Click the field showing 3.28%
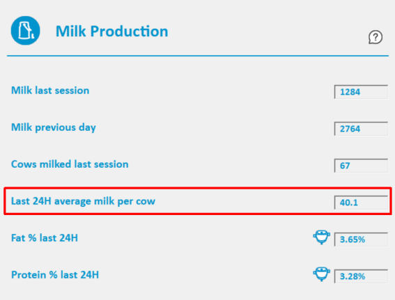 click(361, 276)
